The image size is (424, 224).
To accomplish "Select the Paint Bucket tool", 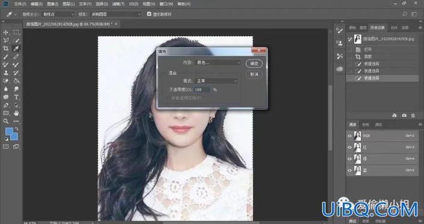I will tap(16, 81).
